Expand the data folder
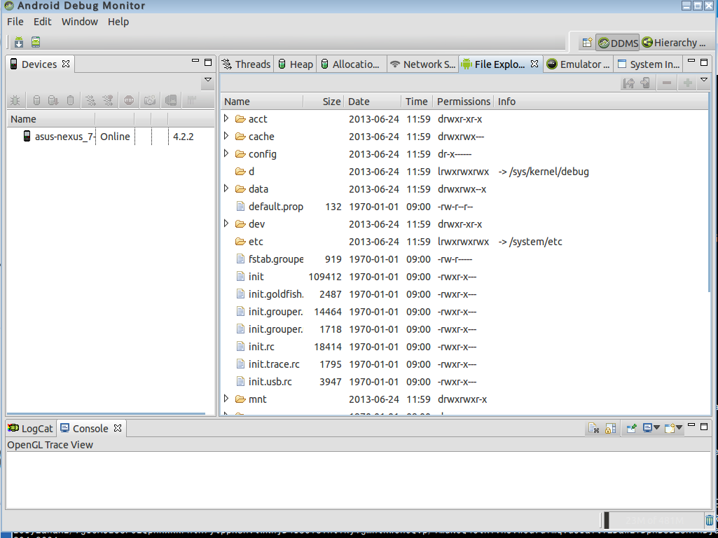Image resolution: width=718 pixels, height=538 pixels. tap(226, 188)
